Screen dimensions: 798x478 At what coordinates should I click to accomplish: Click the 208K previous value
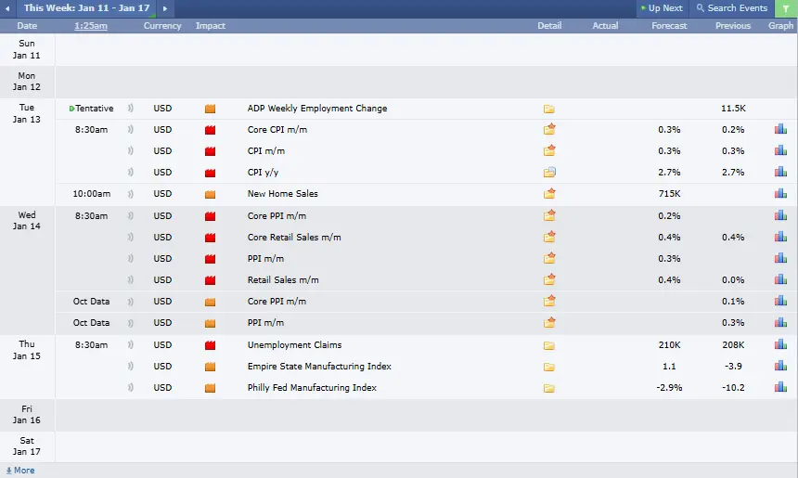pos(733,345)
